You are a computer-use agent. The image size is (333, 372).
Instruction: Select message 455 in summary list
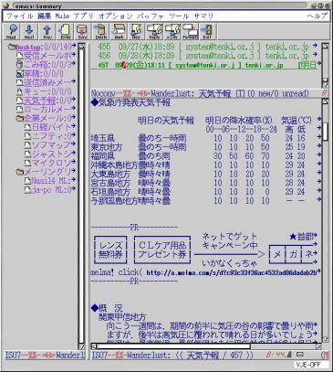tap(203, 47)
